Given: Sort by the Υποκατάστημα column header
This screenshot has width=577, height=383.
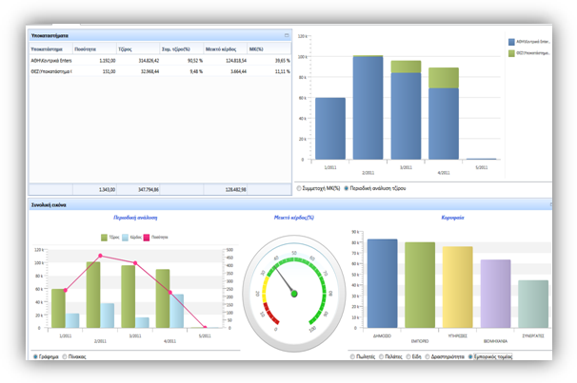Looking at the screenshot, I should [50, 48].
